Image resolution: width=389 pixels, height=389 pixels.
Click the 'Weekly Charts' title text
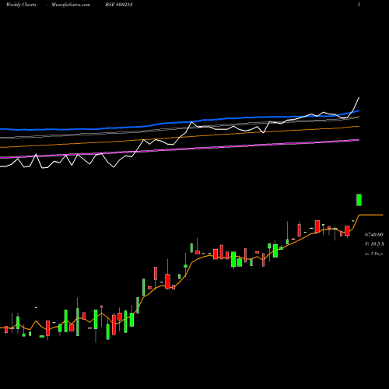[21, 5]
